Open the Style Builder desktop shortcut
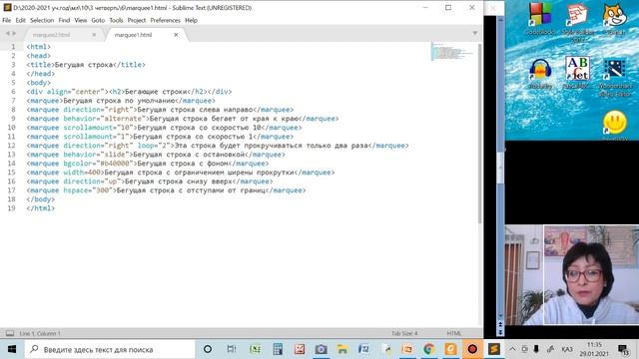639x359 pixels. 577,21
